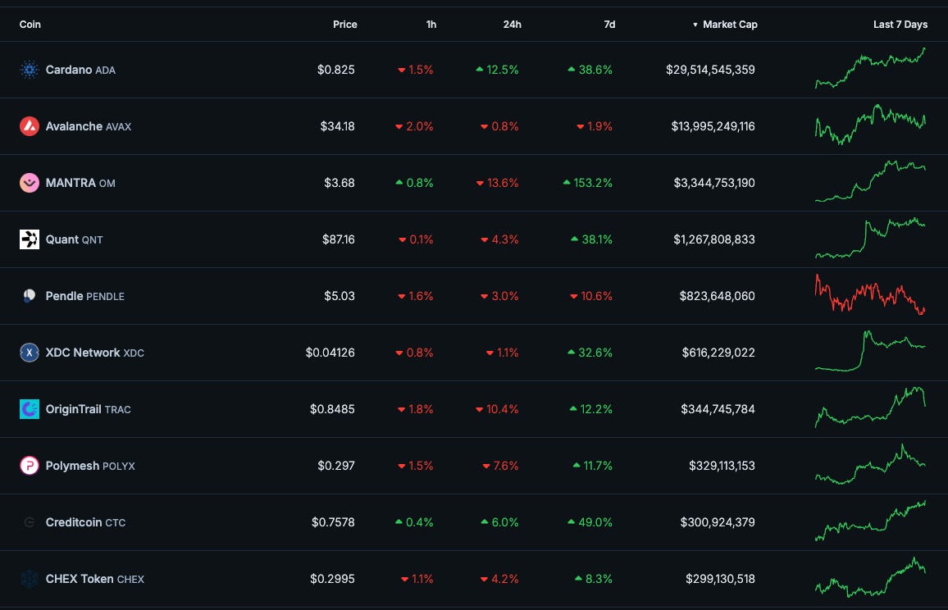Click Quant price $87.16
The width and height of the screenshot is (948, 610).
pyautogui.click(x=339, y=239)
